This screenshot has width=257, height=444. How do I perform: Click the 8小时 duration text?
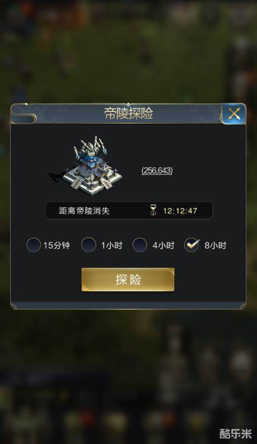pyautogui.click(x=216, y=245)
